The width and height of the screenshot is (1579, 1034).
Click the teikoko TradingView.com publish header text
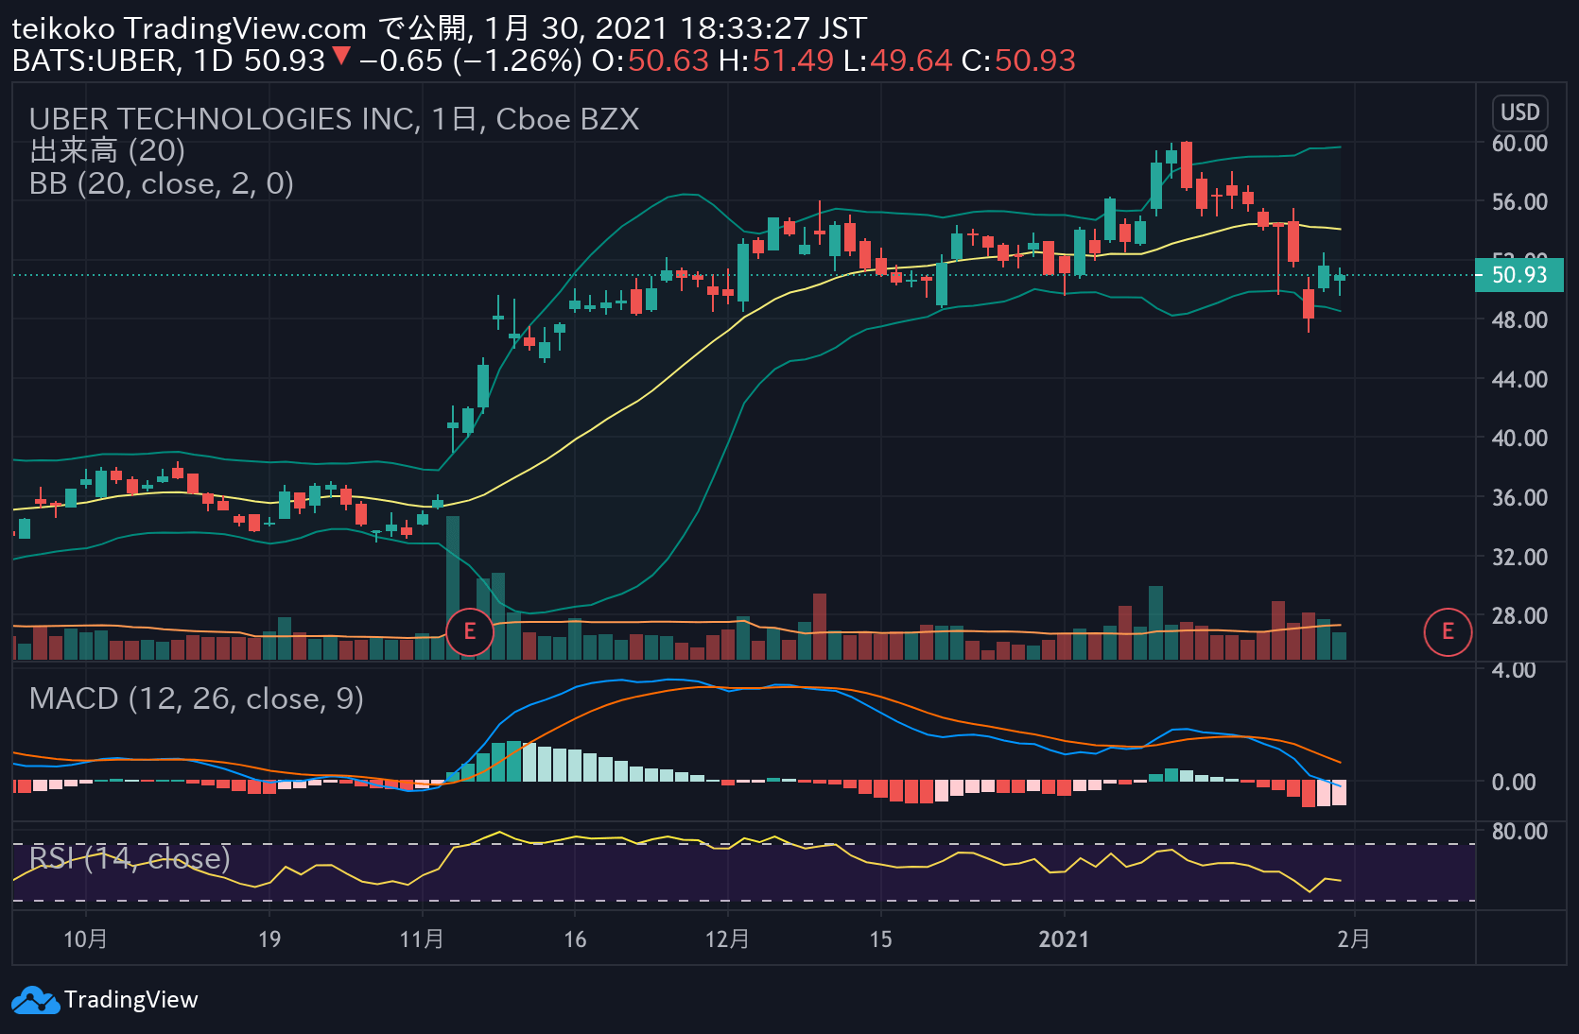coord(439,28)
